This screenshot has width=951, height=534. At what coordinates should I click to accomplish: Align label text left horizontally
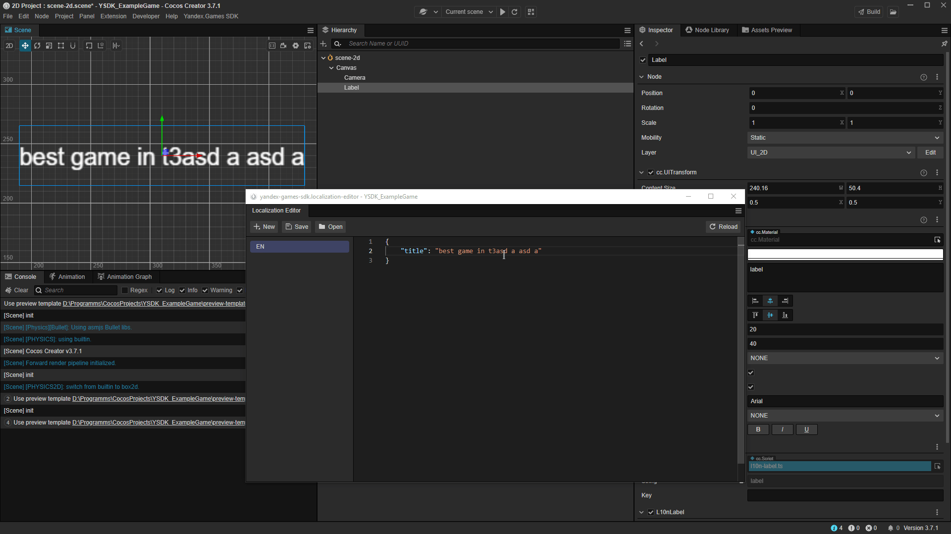click(x=755, y=301)
